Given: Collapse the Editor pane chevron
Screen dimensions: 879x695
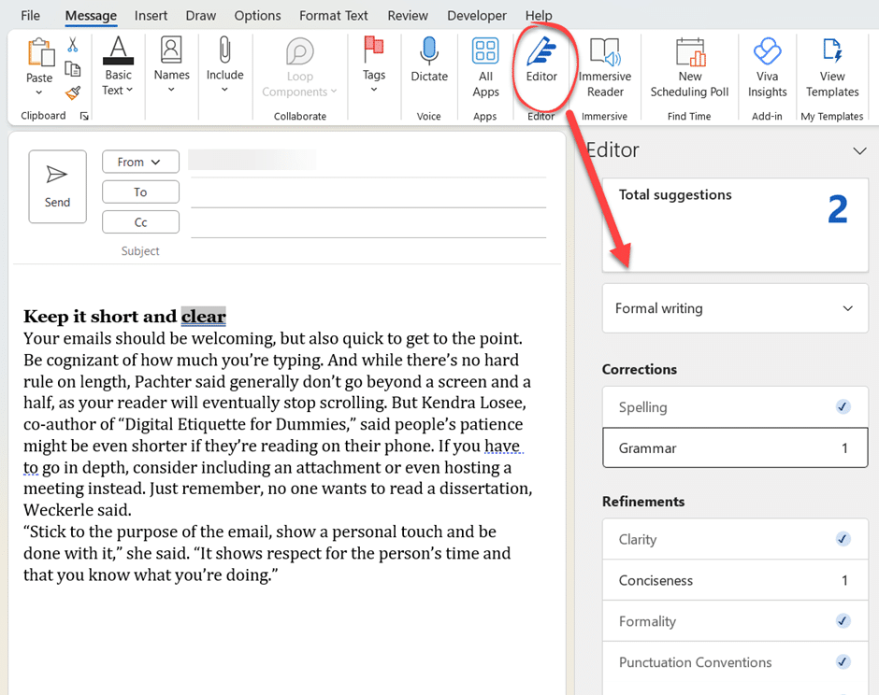Looking at the screenshot, I should pyautogui.click(x=859, y=149).
